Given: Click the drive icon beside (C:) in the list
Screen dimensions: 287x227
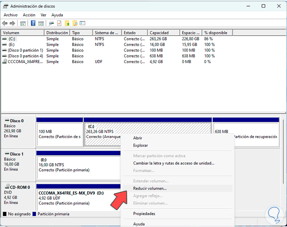Looking at the screenshot, I should pyautogui.click(x=5, y=39).
